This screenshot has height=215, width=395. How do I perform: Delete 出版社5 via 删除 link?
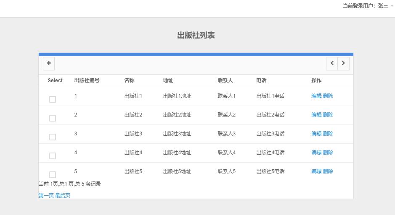[328, 171]
